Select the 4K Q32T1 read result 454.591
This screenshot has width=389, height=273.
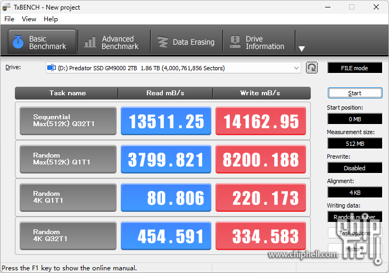pos(166,236)
